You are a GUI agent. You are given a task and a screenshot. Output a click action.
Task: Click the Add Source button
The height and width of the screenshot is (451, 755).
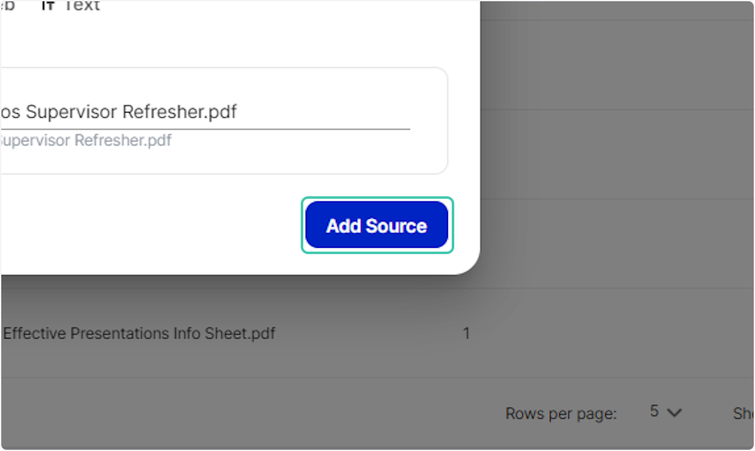tap(376, 225)
